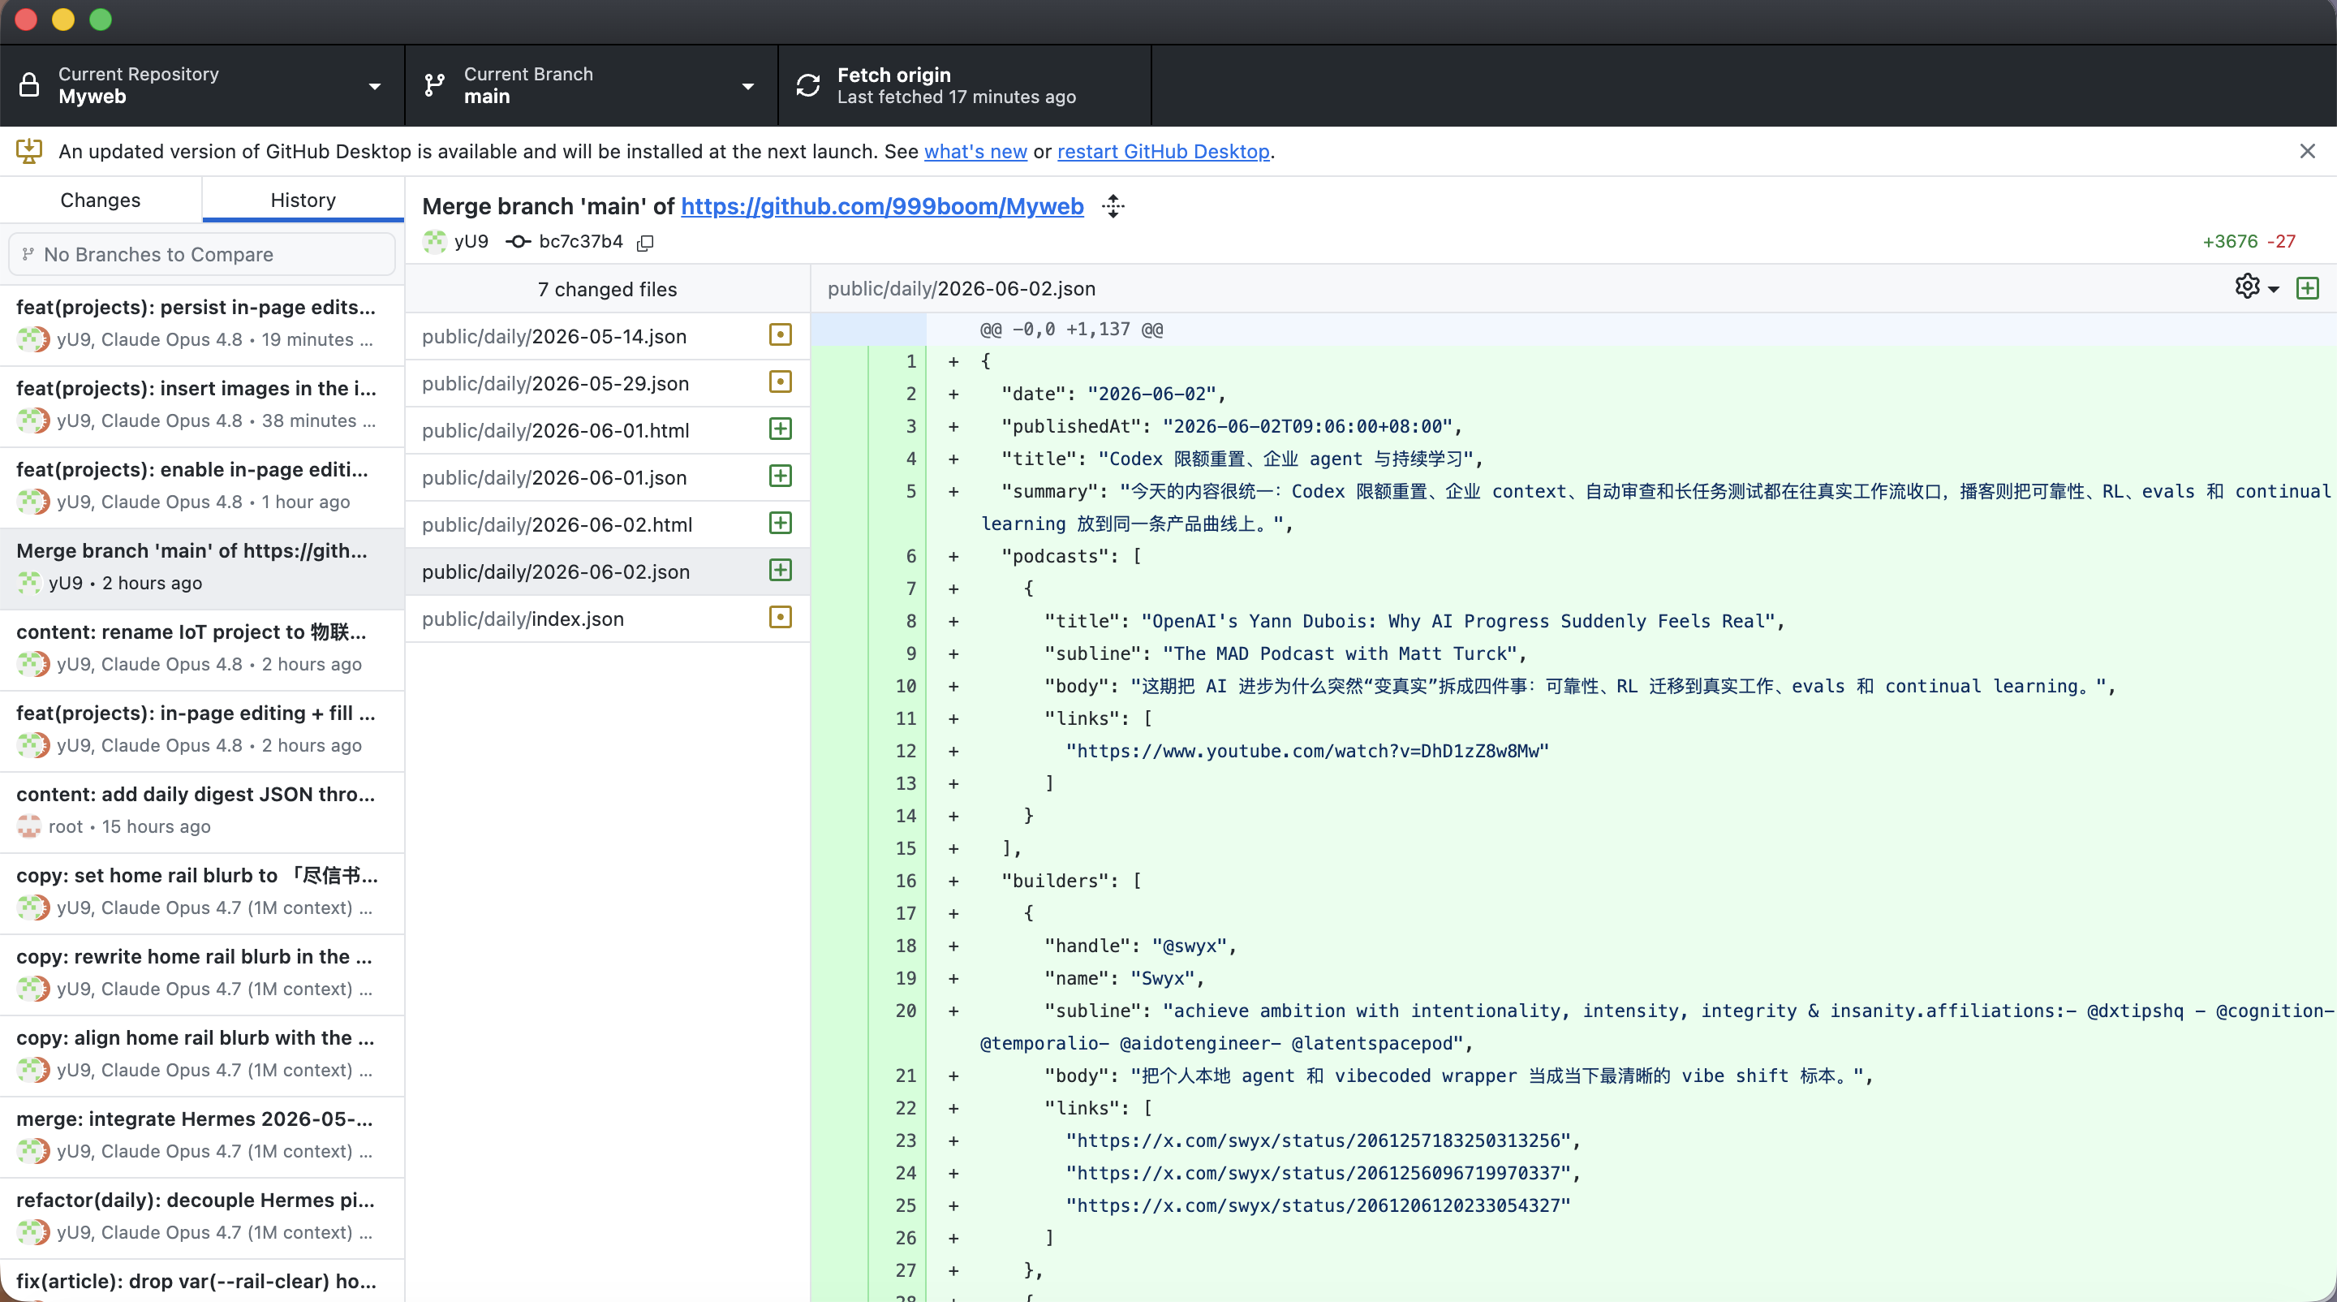Click the Fetch origin button
This screenshot has width=2337, height=1302.
pos(964,85)
